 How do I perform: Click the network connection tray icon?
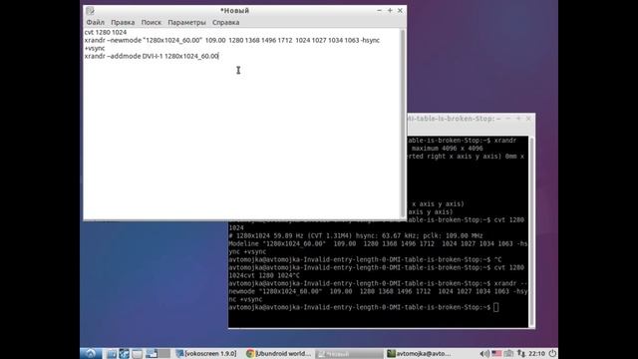click(521, 354)
